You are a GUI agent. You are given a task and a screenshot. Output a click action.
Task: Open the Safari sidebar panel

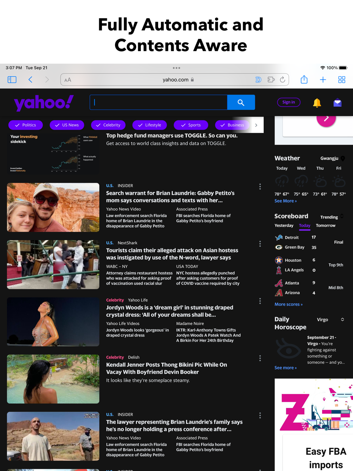pyautogui.click(x=12, y=80)
